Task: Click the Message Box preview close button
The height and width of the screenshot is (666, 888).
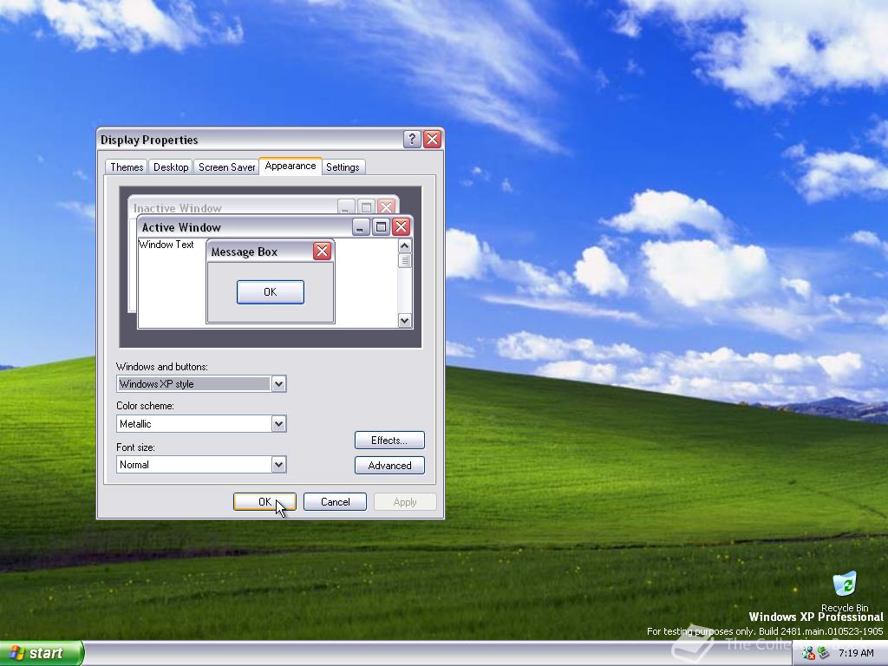Action: (323, 251)
